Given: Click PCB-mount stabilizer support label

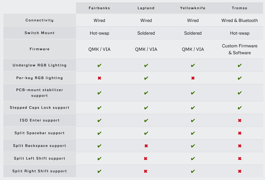Looking at the screenshot, I should tap(40, 93).
